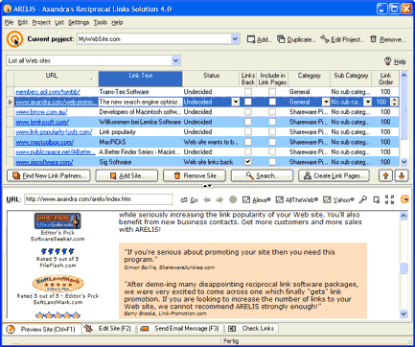Duplicate the current project
The height and width of the screenshot is (347, 415).
click(x=296, y=39)
